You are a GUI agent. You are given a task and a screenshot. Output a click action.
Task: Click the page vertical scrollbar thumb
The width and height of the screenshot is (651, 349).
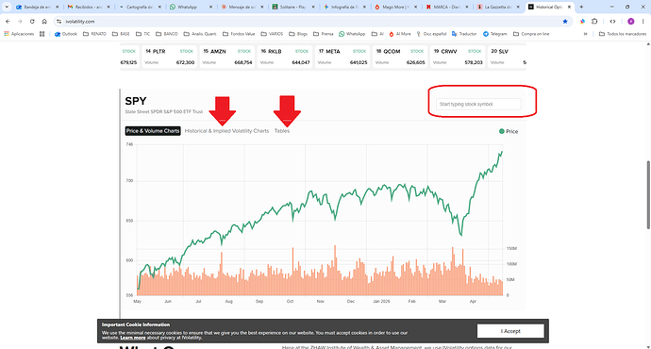tap(648, 194)
